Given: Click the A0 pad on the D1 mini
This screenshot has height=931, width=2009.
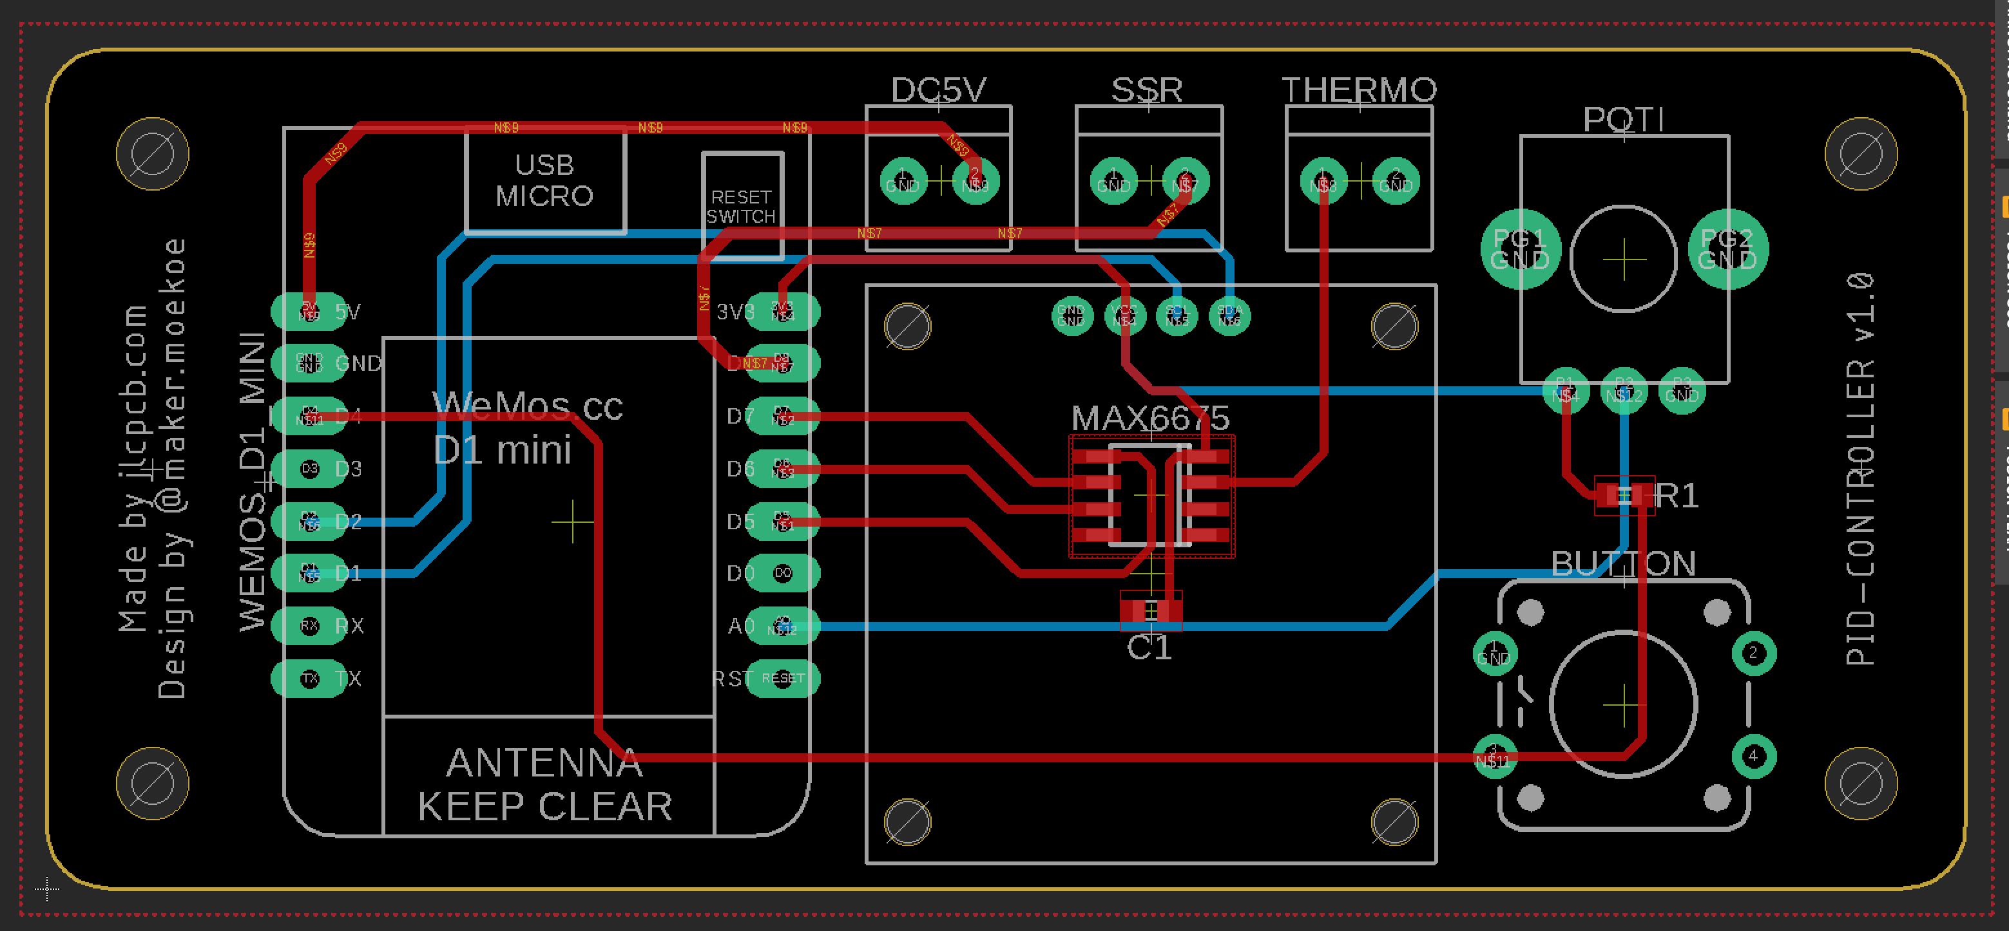Looking at the screenshot, I should tap(782, 626).
